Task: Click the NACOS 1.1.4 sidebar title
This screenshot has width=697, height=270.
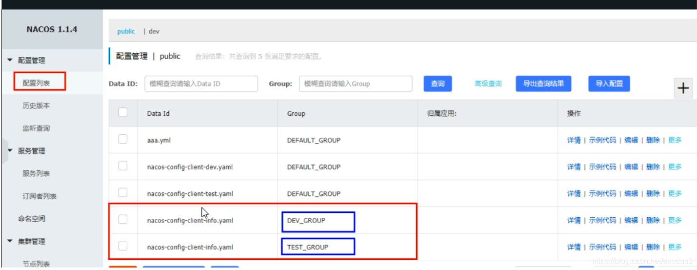Action: click(52, 29)
